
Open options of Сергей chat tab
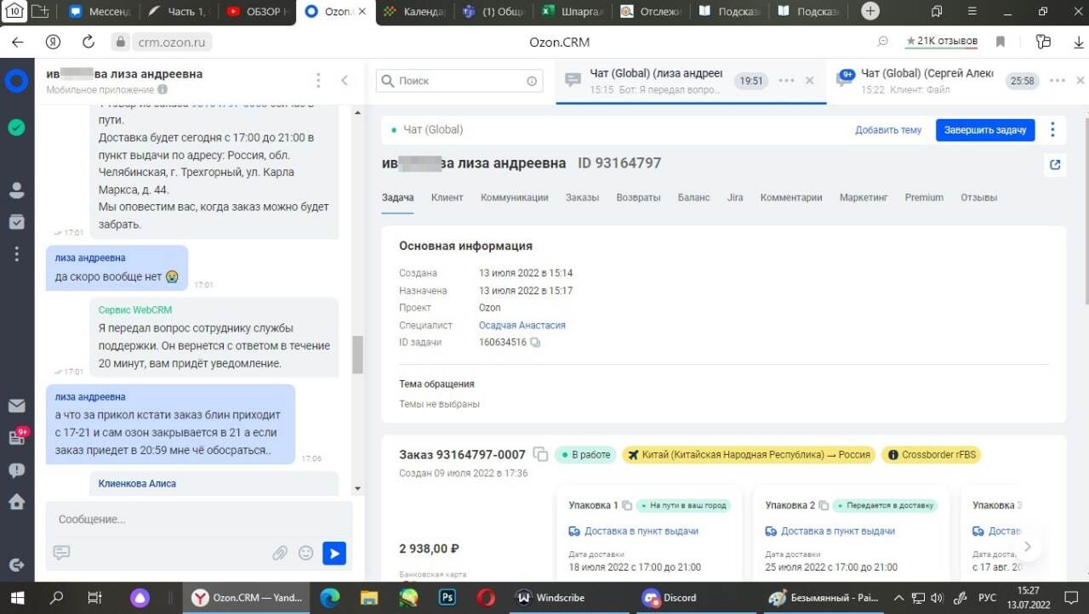click(1058, 81)
